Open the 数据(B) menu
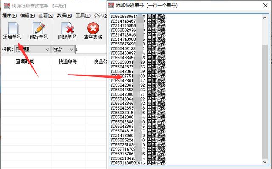The image size is (272, 169). click(x=64, y=16)
